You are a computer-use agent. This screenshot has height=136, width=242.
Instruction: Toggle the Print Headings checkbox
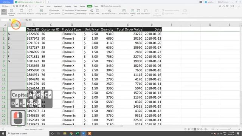click(x=76, y=14)
